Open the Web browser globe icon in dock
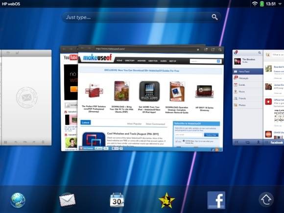The width and height of the screenshot is (284, 213). click(18, 200)
